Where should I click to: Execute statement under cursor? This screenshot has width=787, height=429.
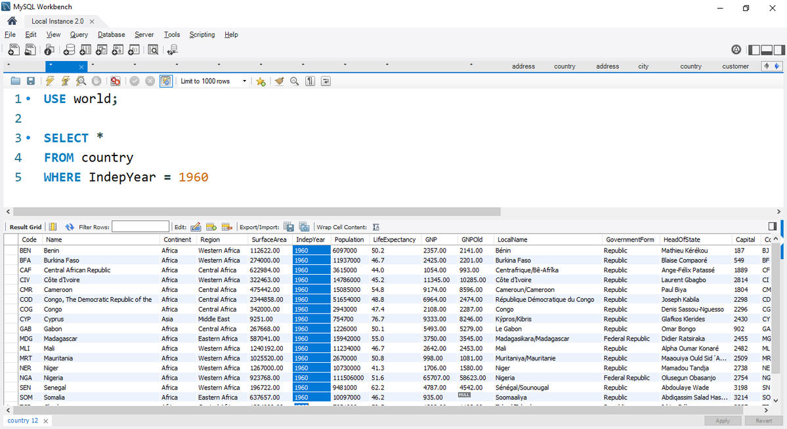coord(65,81)
